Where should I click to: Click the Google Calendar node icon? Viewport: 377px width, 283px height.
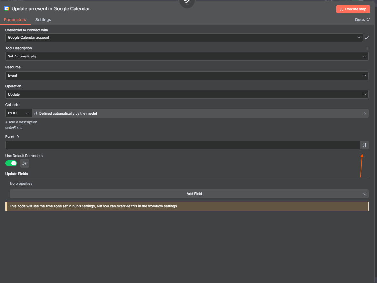click(7, 9)
